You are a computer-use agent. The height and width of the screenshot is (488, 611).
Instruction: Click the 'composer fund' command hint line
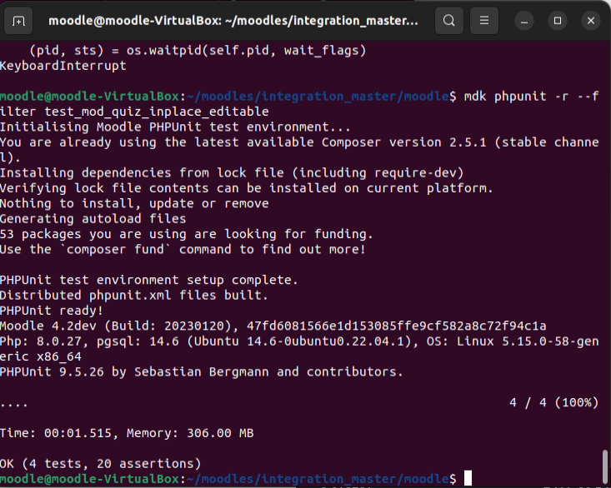click(183, 250)
